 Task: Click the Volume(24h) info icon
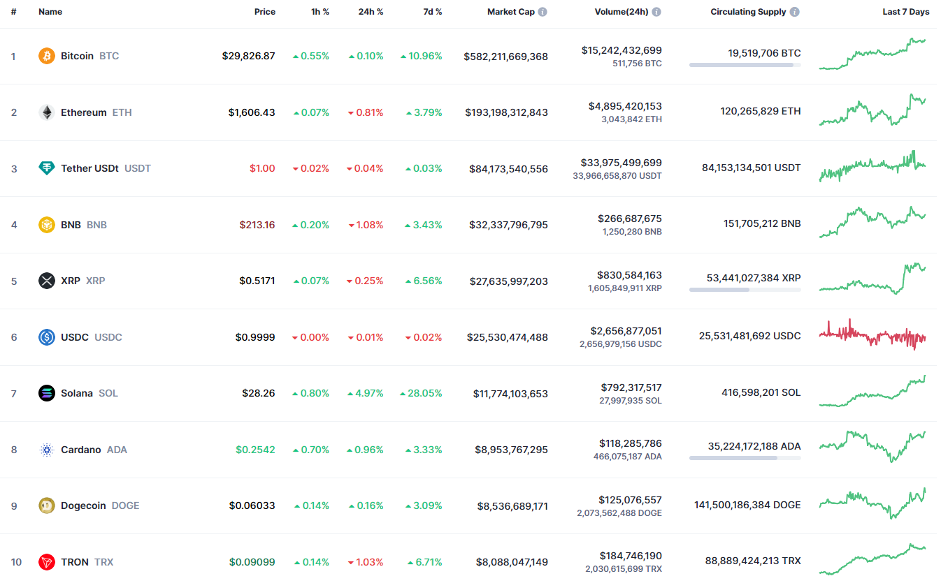pos(656,12)
